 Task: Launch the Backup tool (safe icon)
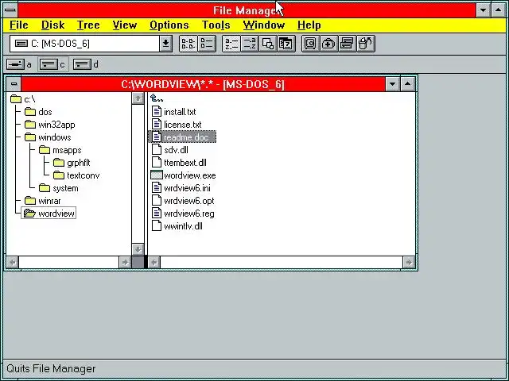click(311, 44)
